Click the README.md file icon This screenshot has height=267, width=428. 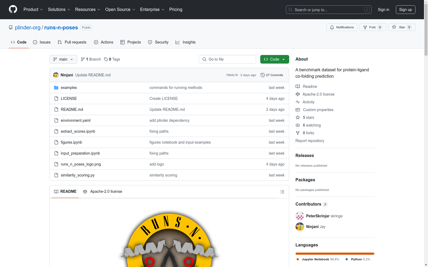56,109
